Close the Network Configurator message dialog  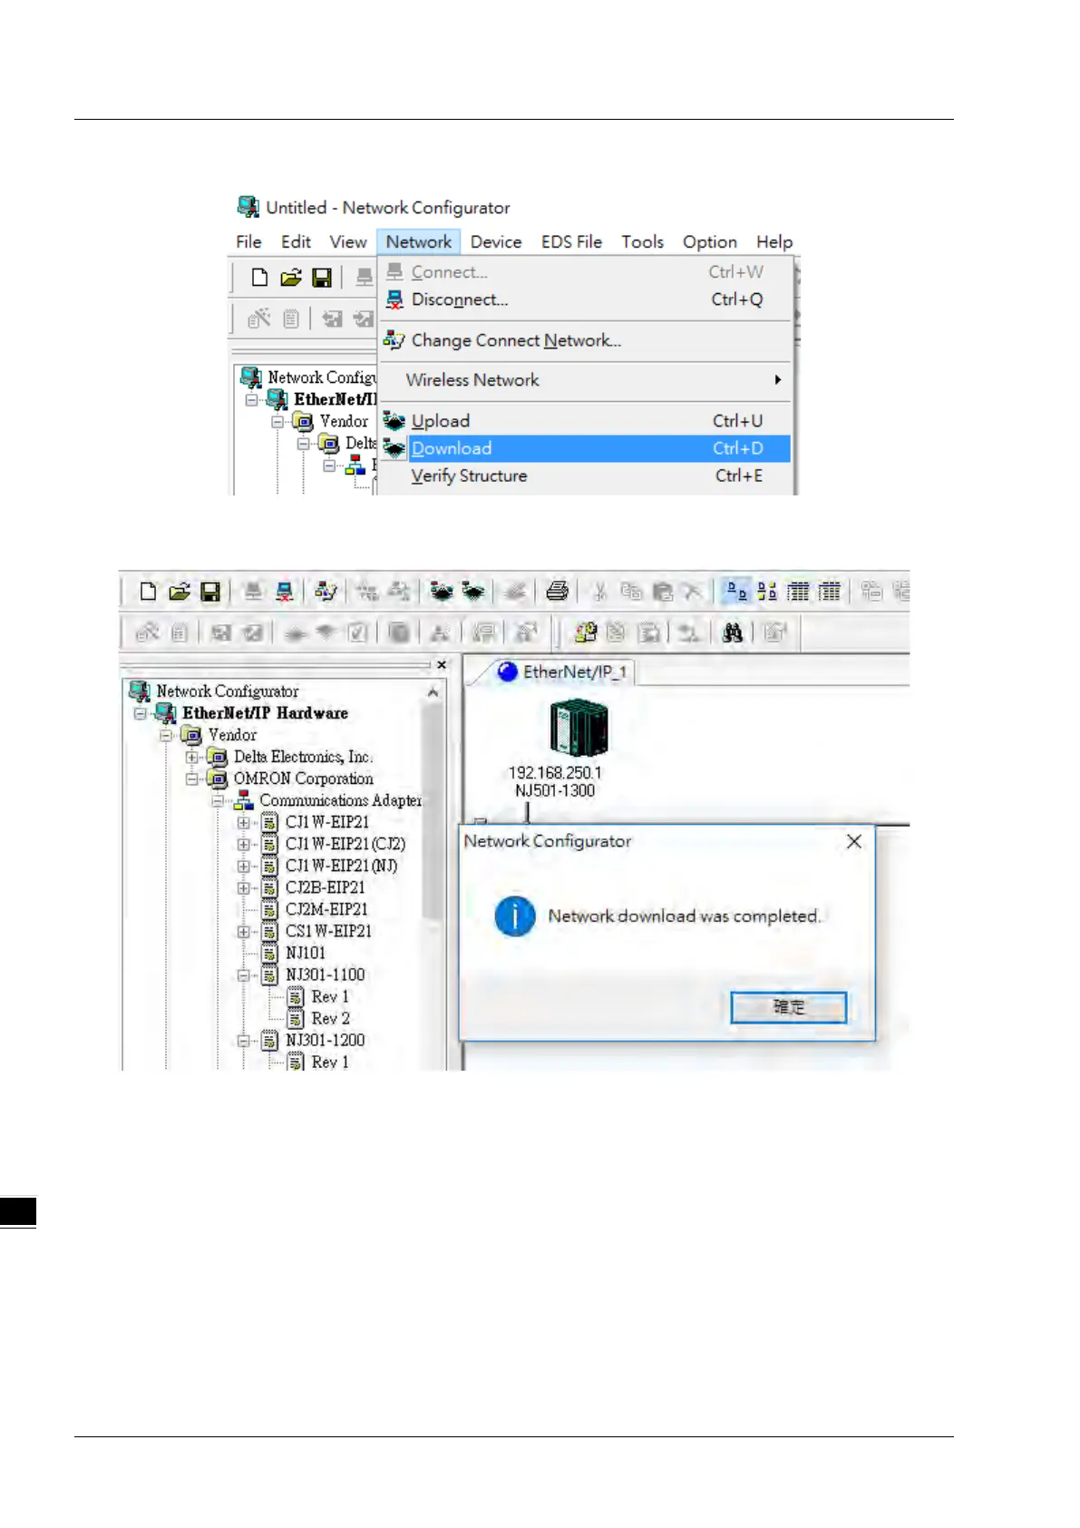click(x=854, y=841)
